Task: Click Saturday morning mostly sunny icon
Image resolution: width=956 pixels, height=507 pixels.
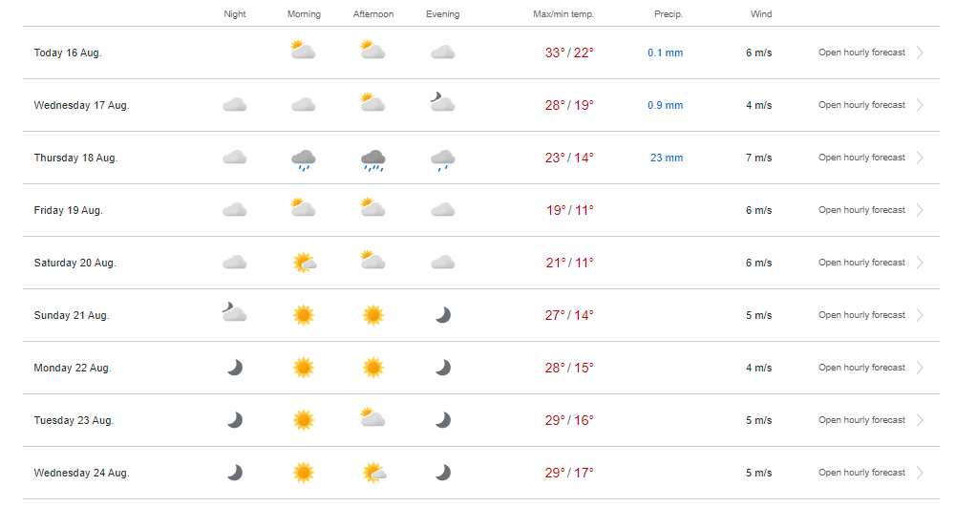Action: pyautogui.click(x=304, y=263)
